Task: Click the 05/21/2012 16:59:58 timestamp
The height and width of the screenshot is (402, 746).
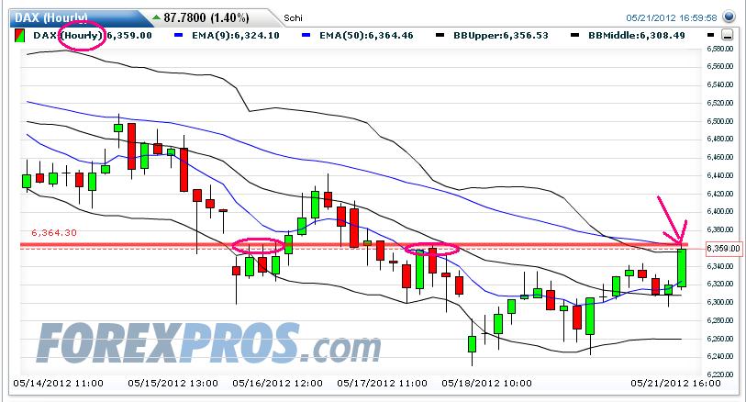Action: pyautogui.click(x=672, y=18)
